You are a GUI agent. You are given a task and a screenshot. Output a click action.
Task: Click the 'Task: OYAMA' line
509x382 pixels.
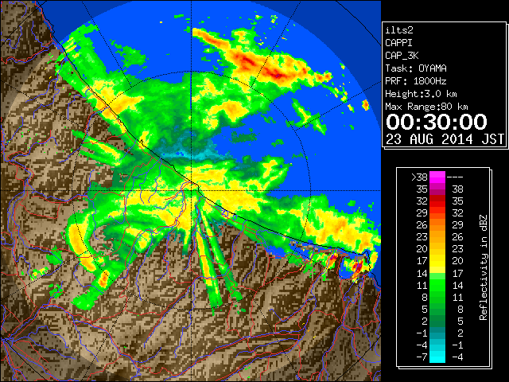(x=416, y=68)
